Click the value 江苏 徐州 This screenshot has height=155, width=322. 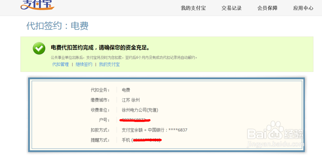(131, 100)
